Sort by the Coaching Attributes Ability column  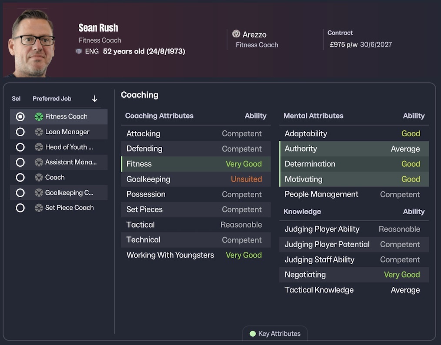click(x=255, y=116)
